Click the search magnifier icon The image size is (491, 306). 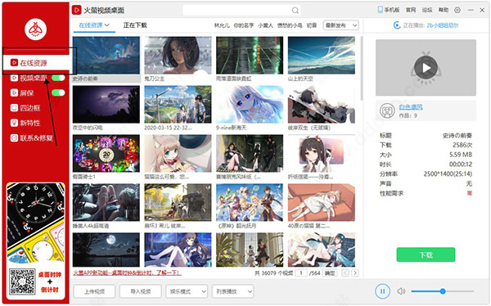coord(295,11)
